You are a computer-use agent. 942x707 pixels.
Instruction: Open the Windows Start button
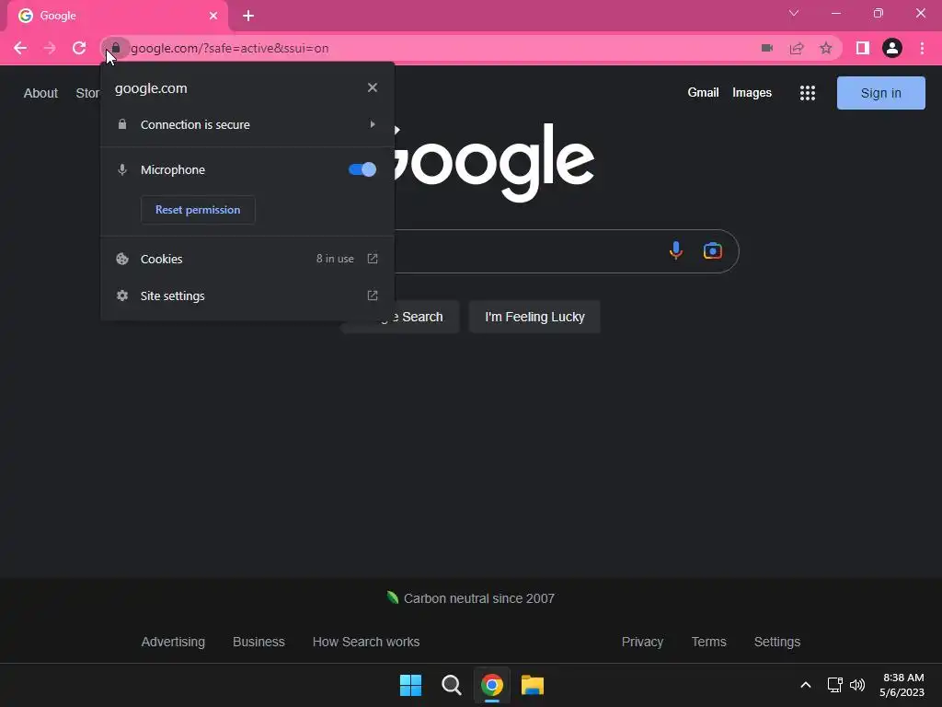coord(411,685)
